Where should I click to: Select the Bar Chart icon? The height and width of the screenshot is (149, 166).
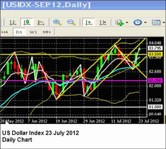click(13, 22)
